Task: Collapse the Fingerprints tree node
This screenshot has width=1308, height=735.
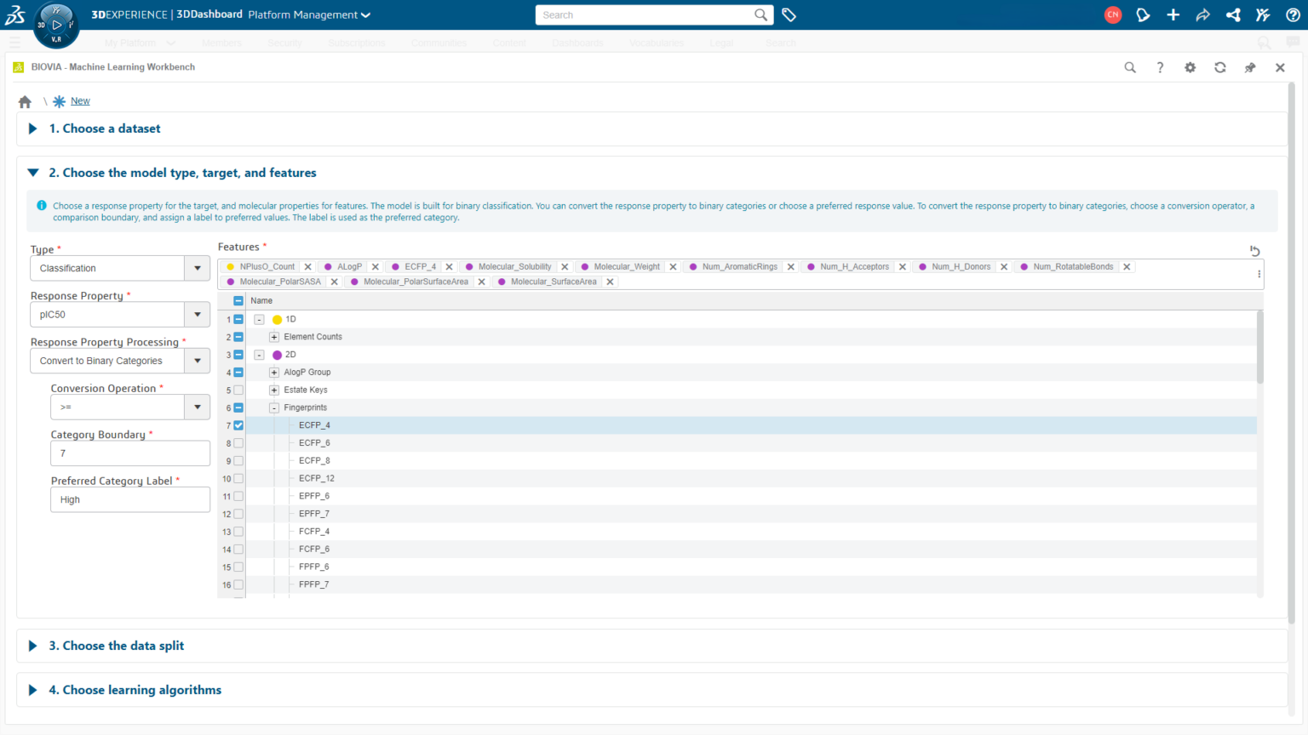Action: pyautogui.click(x=273, y=407)
